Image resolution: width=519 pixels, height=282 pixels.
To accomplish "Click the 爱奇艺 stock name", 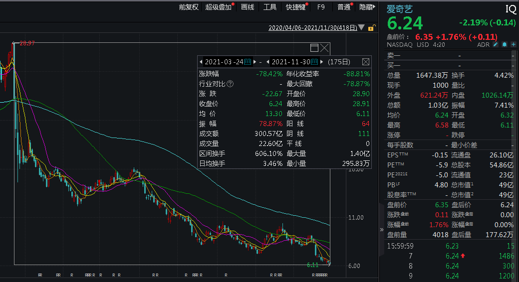I will click(400, 8).
